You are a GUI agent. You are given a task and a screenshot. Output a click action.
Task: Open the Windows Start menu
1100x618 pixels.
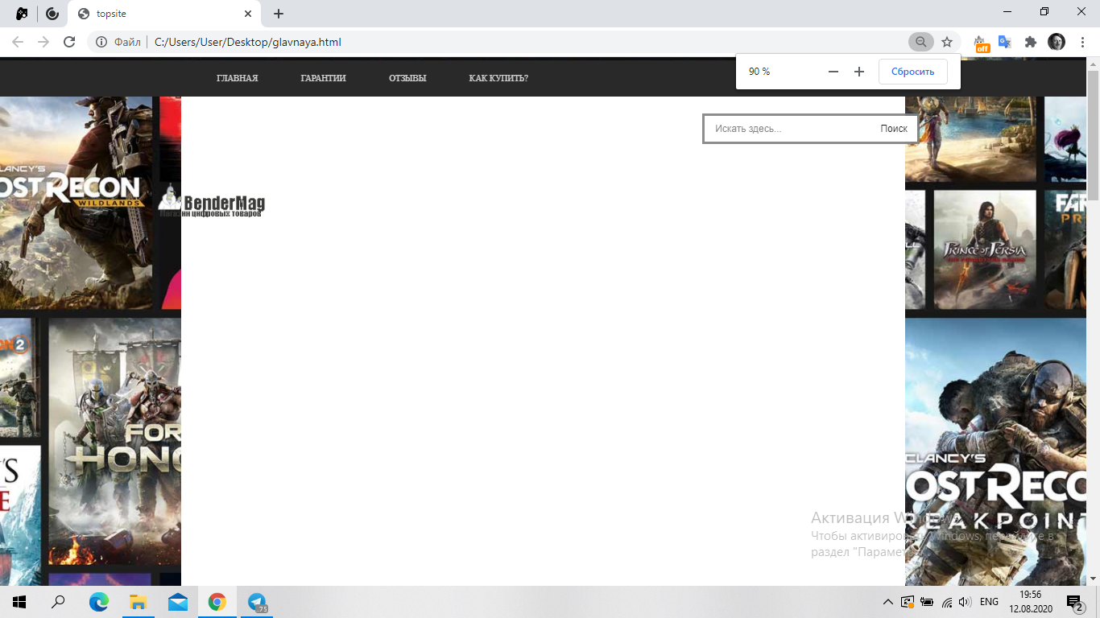[x=19, y=602]
